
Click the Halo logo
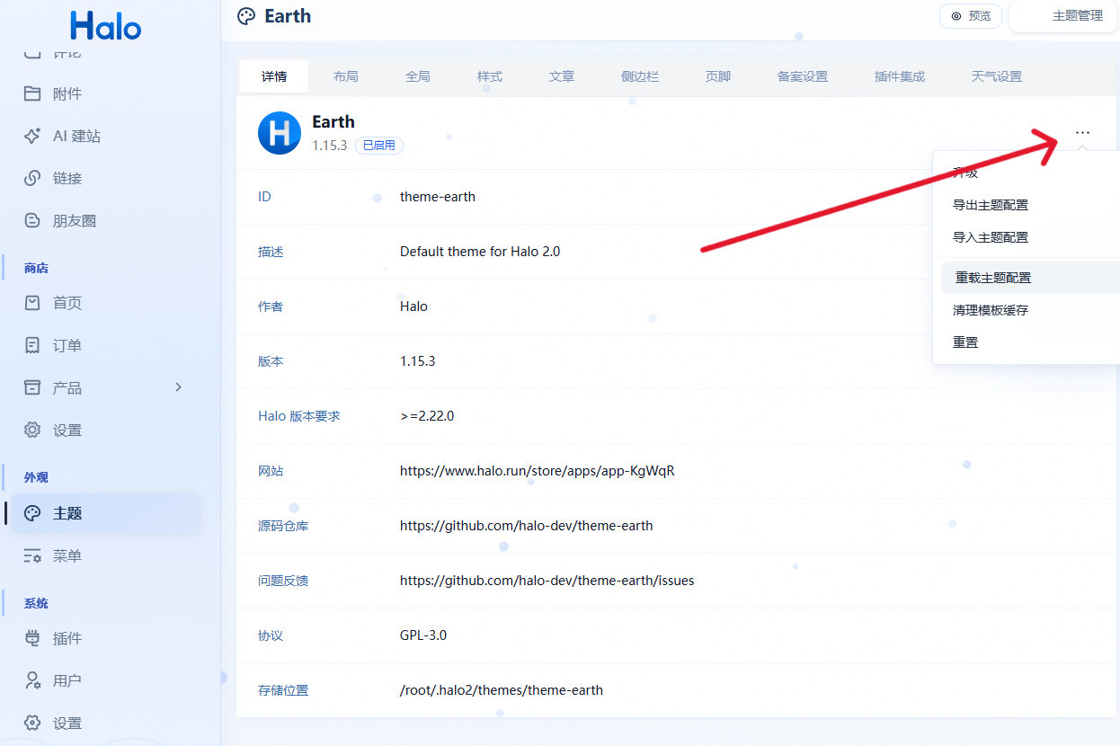[x=106, y=24]
